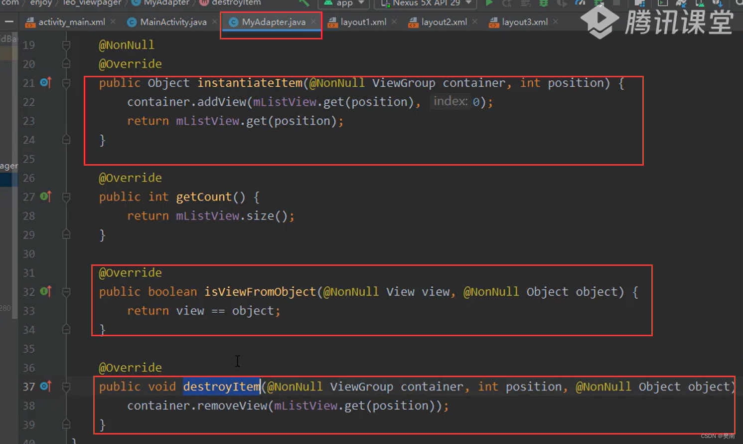Close the MyAdapter.java tab
Image resolution: width=743 pixels, height=444 pixels.
(313, 21)
